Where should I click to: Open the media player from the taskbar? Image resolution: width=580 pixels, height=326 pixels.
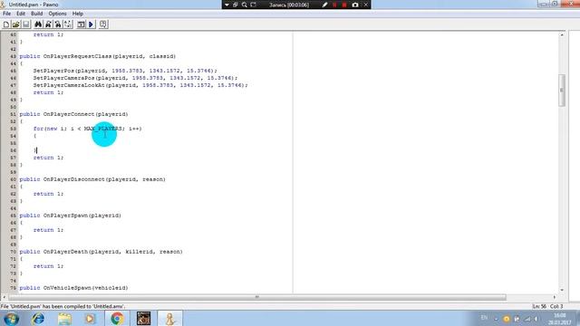(91, 319)
